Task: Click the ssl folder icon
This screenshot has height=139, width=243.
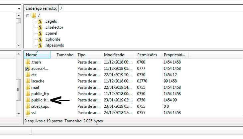Action: (28, 113)
